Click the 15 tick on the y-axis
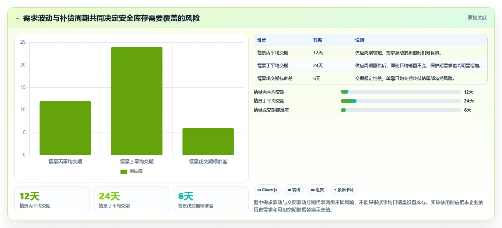Screen dimensions: 502x228 (x=23, y=87)
